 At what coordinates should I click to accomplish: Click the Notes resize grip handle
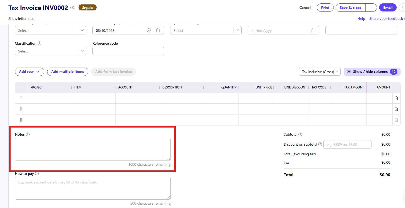pyautogui.click(x=169, y=159)
